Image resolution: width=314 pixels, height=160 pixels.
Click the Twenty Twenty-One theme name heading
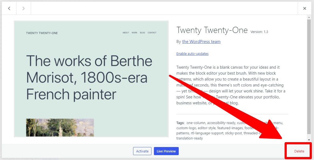coord(212,31)
